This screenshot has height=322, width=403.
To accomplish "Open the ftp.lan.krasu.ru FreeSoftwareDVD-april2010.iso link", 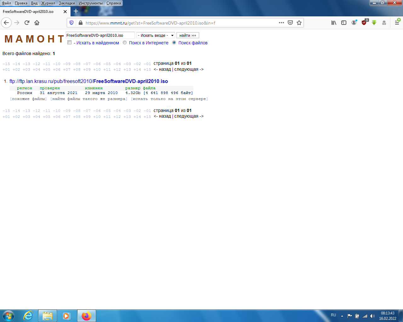I will pos(88,81).
